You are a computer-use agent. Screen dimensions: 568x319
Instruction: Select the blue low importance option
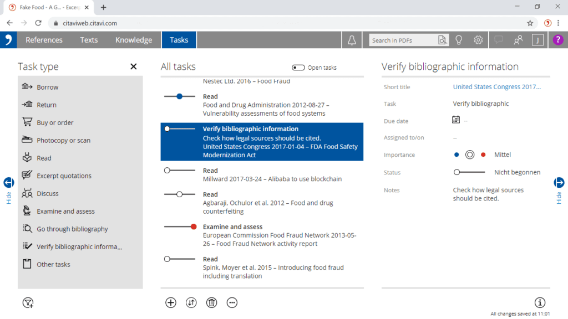pos(457,155)
